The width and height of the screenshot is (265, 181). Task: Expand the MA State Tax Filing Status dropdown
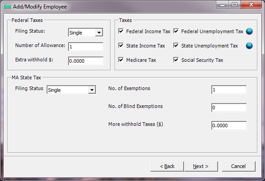point(92,90)
